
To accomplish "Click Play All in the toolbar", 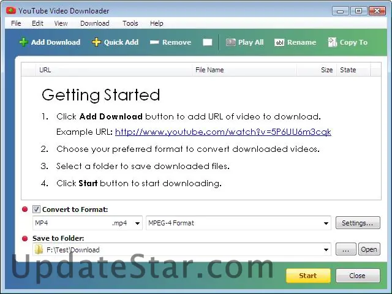I will 245,42.
